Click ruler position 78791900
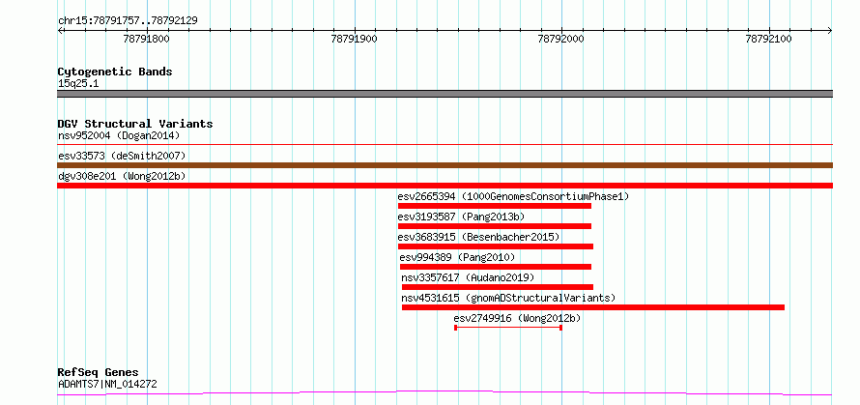This screenshot has height=405, width=860. coord(355,39)
